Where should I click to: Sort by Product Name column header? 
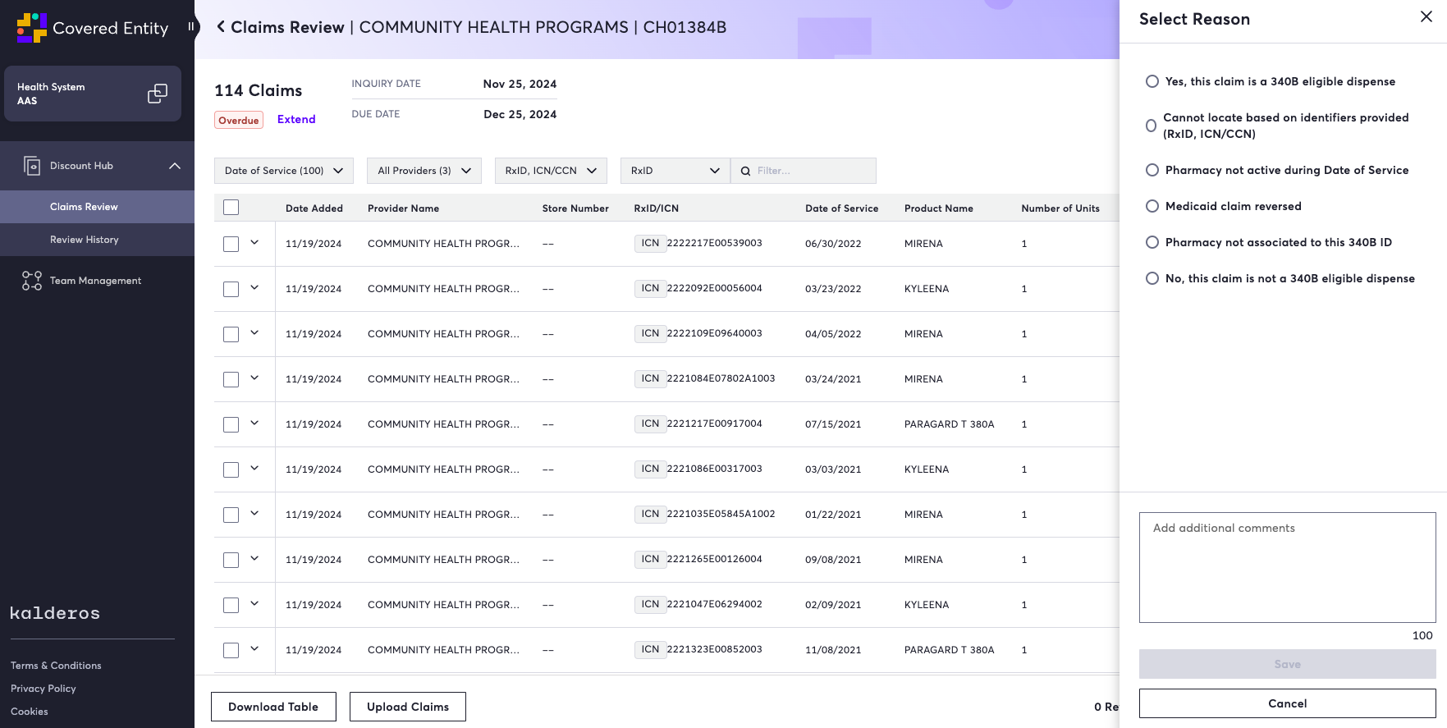click(939, 208)
